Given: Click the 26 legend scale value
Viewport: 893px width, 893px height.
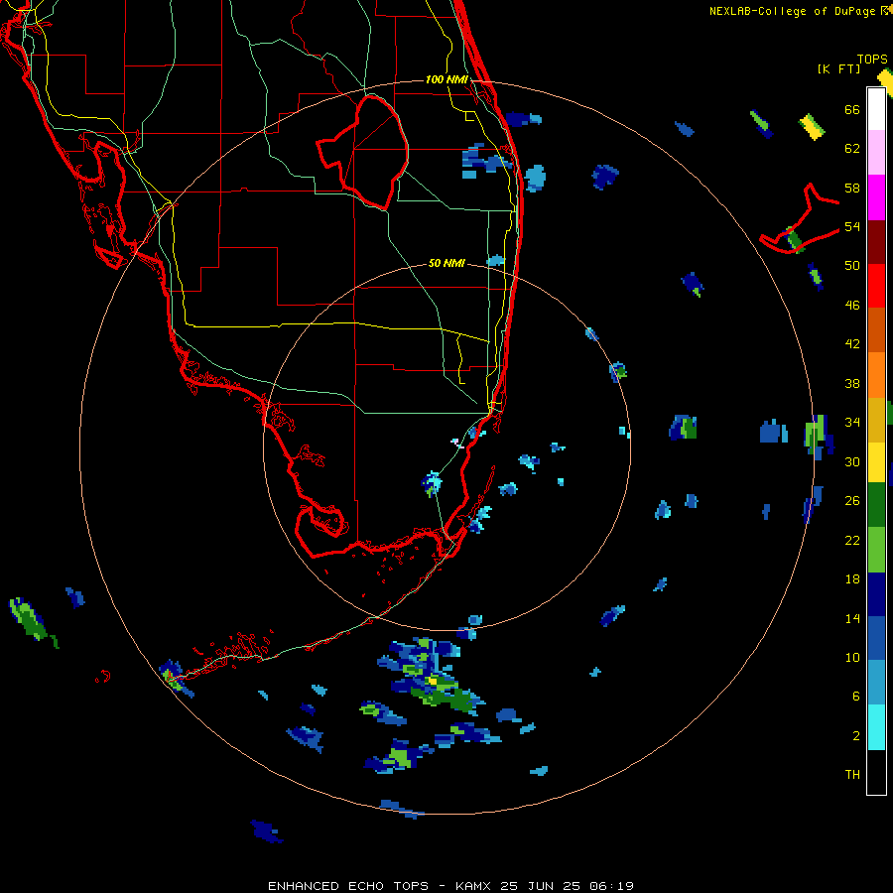Looking at the screenshot, I should click(x=852, y=501).
